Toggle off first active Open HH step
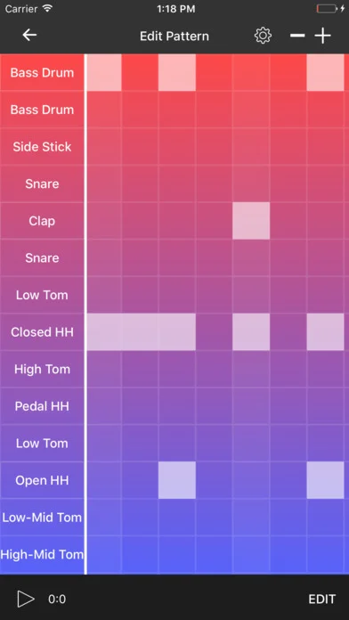Screen dimensions: 349x620 point(177,480)
